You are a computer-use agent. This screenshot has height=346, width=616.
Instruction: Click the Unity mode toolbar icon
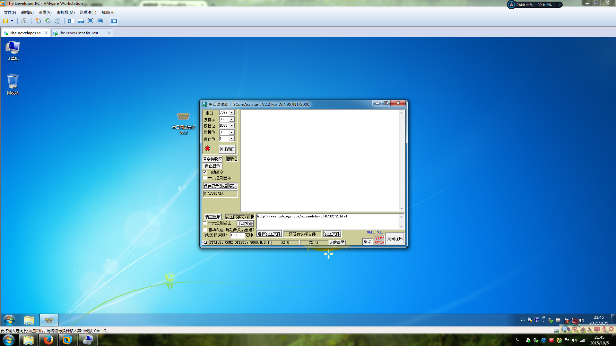click(x=100, y=21)
